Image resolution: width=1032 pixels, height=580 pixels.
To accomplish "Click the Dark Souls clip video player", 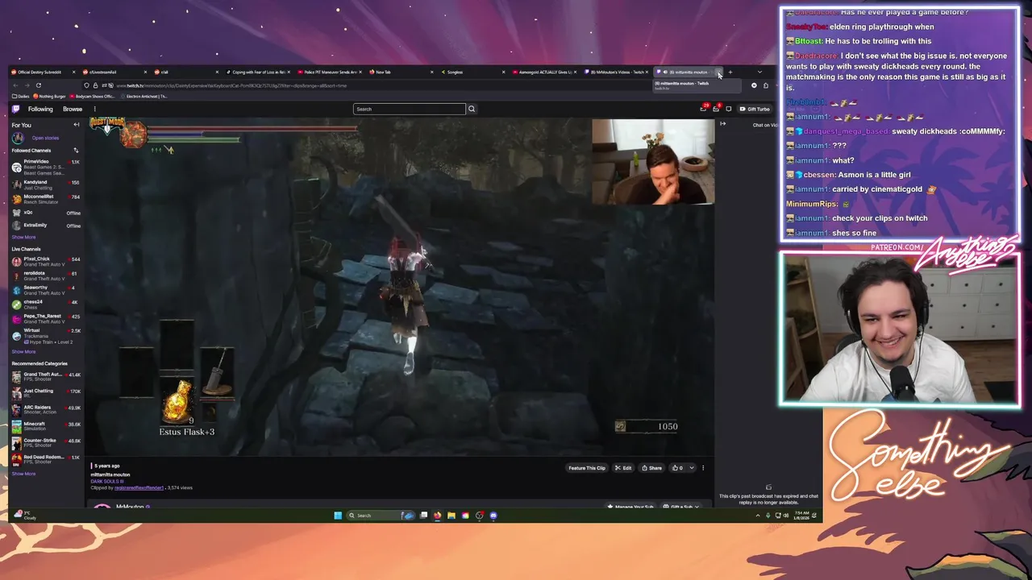I will [400, 287].
